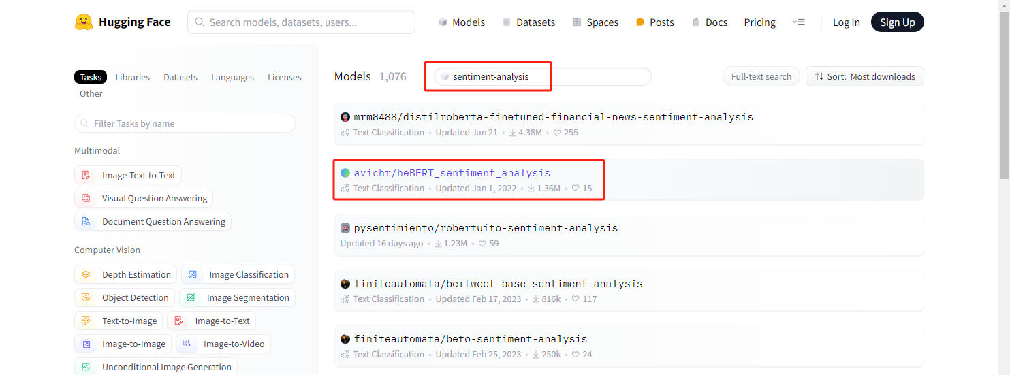Switch to the Libraries filter tab

[x=133, y=77]
